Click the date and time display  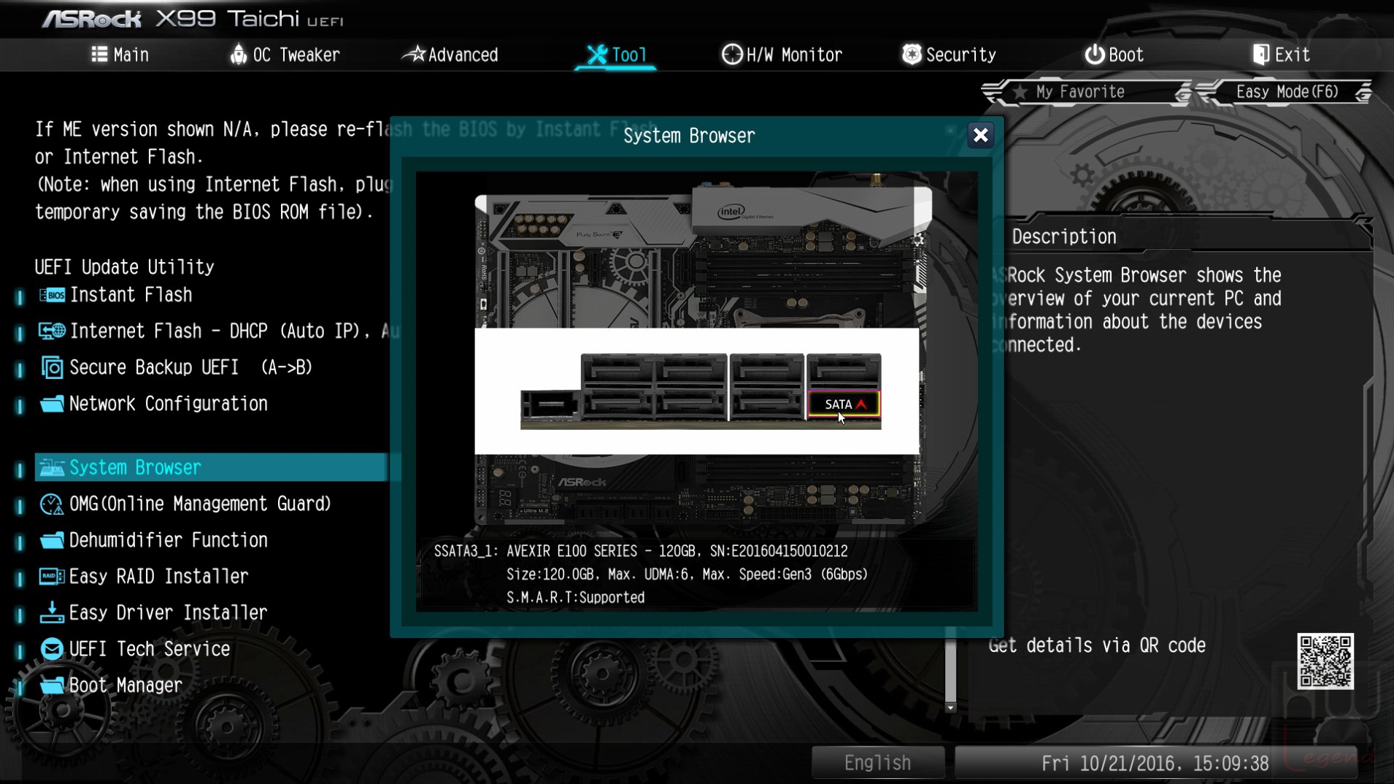click(1155, 763)
